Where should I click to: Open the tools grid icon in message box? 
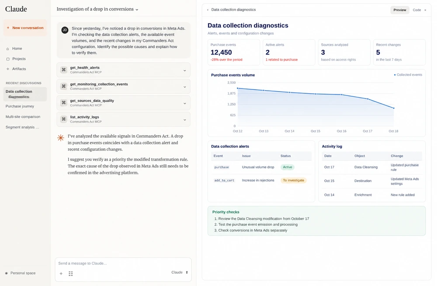71,274
